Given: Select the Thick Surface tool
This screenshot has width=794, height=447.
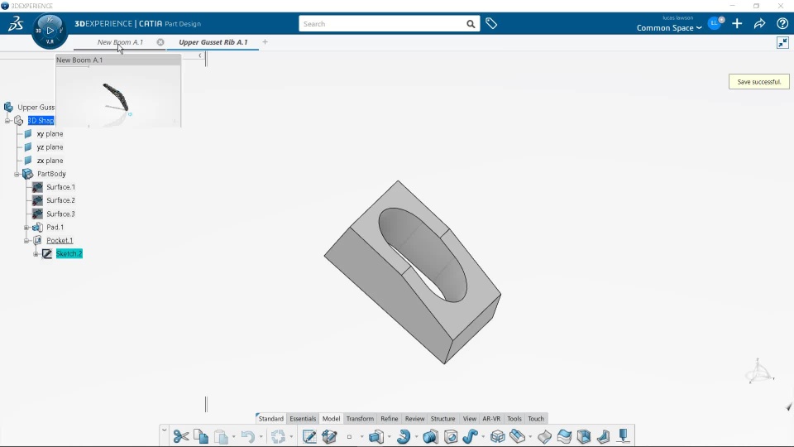Looking at the screenshot, I should coord(564,436).
